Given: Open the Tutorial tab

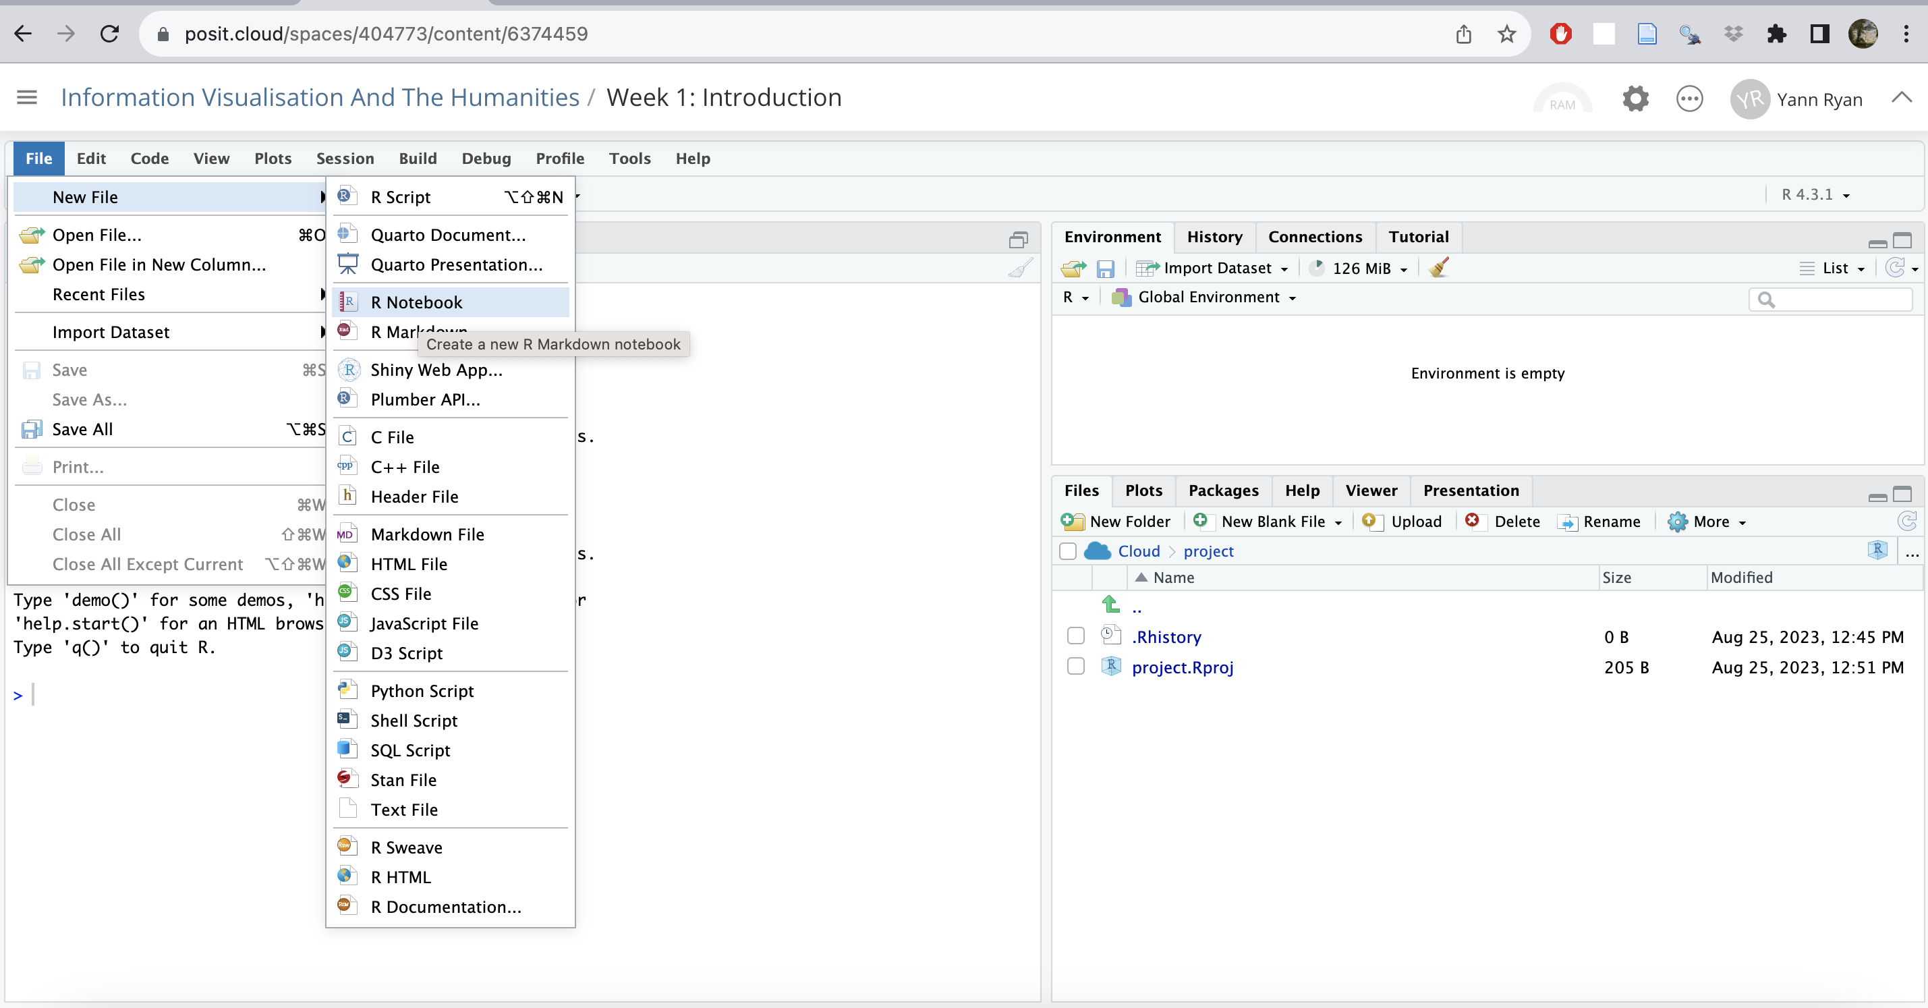Looking at the screenshot, I should click(1418, 236).
